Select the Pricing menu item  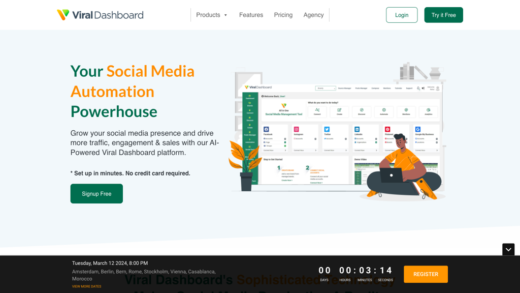pyautogui.click(x=283, y=15)
